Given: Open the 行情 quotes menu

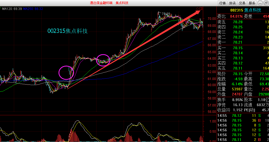Looking at the screenshot, I should click(x=222, y=3).
